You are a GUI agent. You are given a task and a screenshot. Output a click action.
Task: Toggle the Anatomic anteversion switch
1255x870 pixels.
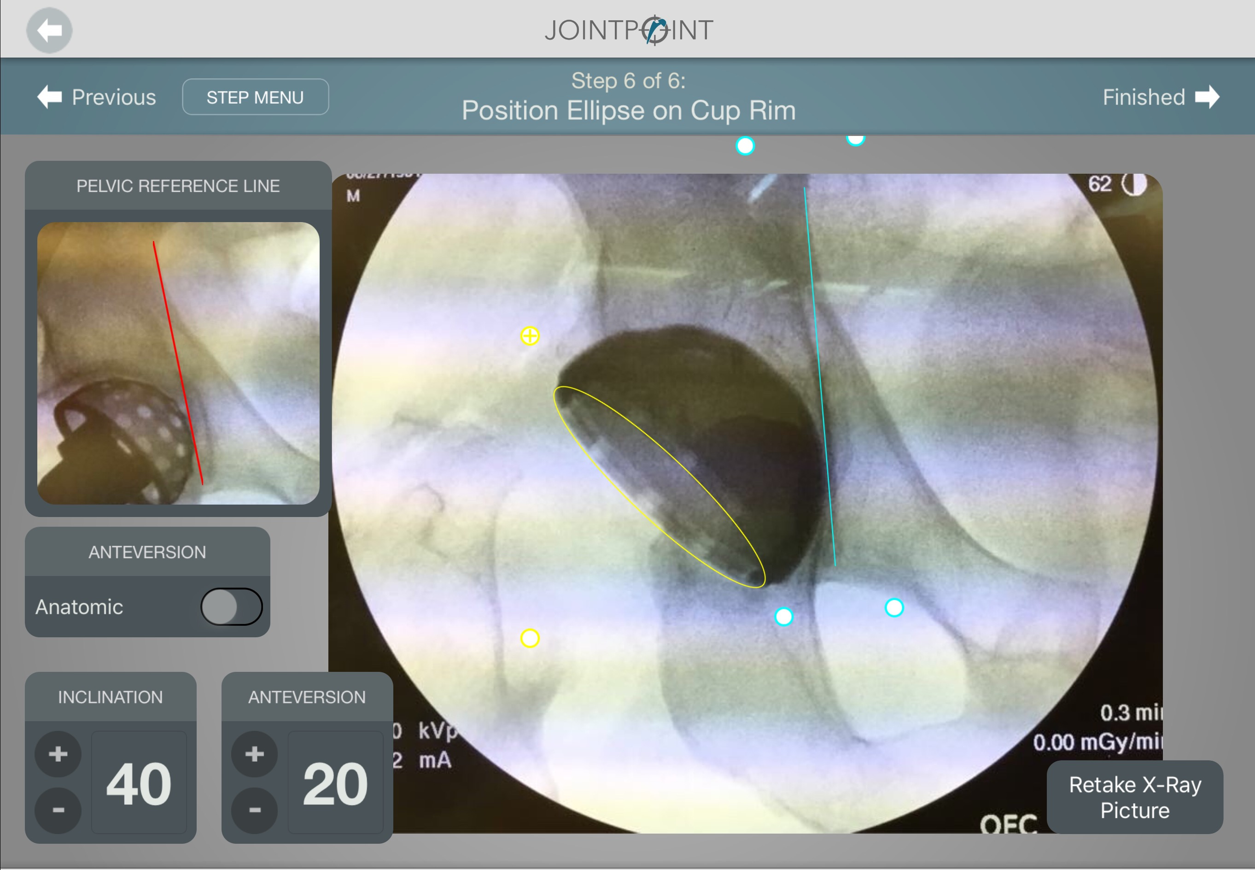click(232, 607)
